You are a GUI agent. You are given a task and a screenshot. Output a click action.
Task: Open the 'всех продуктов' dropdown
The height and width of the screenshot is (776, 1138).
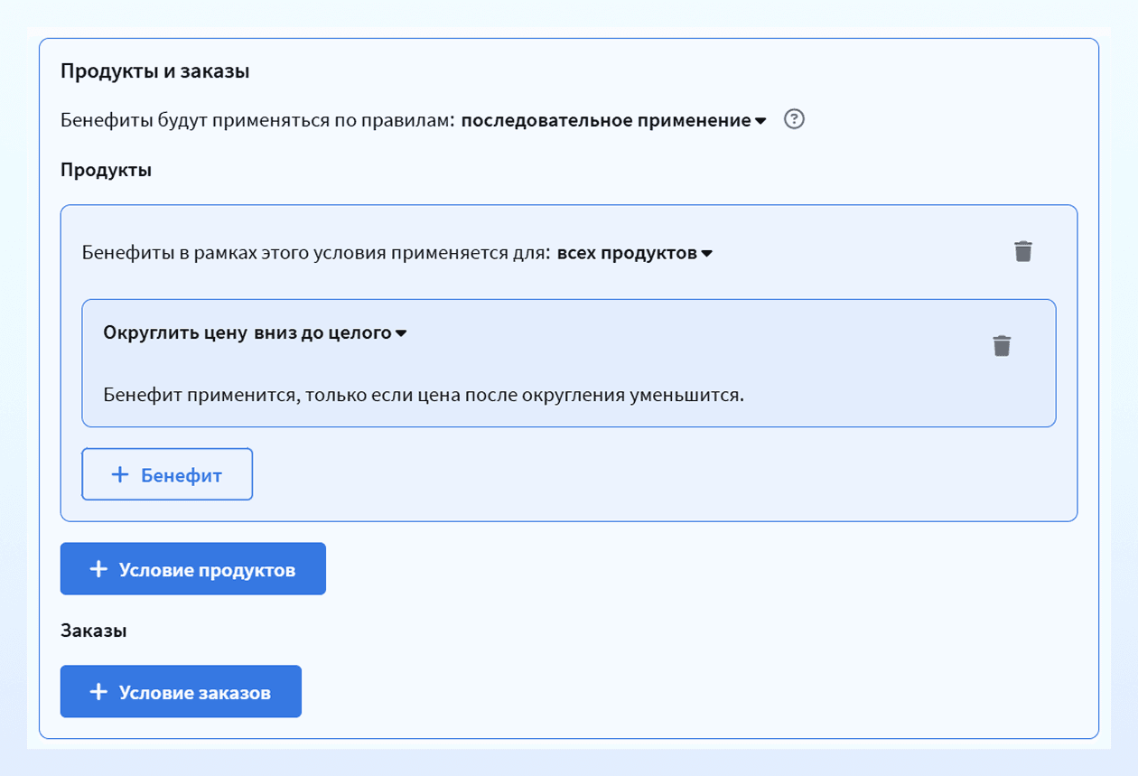click(635, 253)
